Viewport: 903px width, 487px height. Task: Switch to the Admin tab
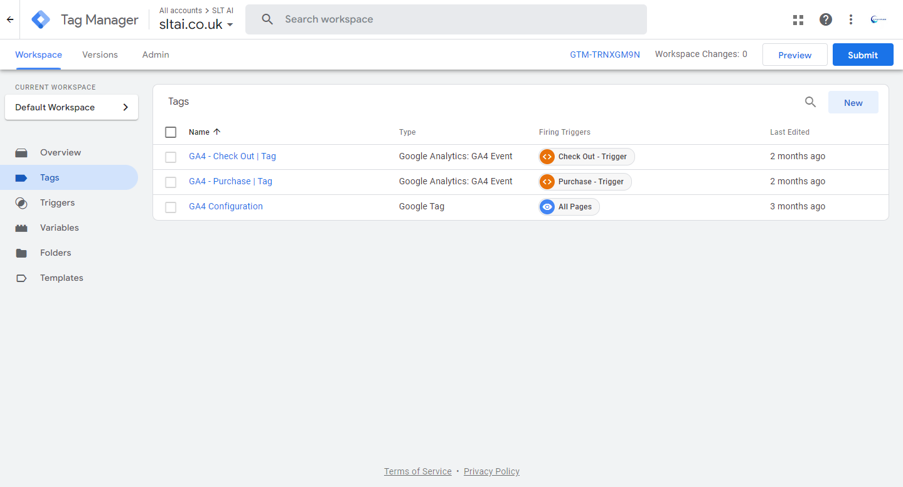(x=156, y=55)
